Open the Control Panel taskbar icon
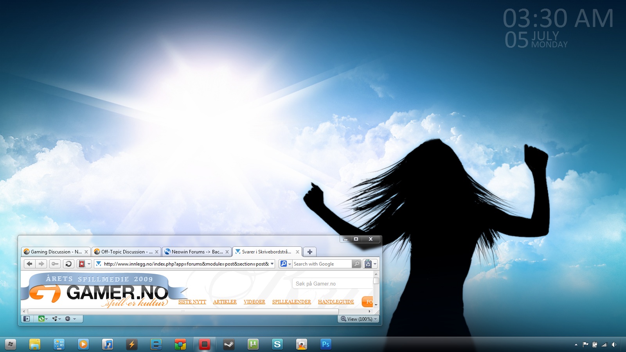Screen dimensions: 626x352 point(59,344)
